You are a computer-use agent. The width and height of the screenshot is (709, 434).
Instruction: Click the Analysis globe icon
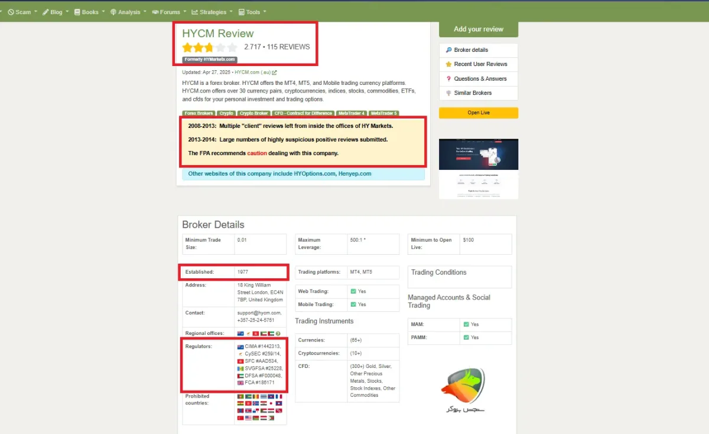pyautogui.click(x=113, y=12)
